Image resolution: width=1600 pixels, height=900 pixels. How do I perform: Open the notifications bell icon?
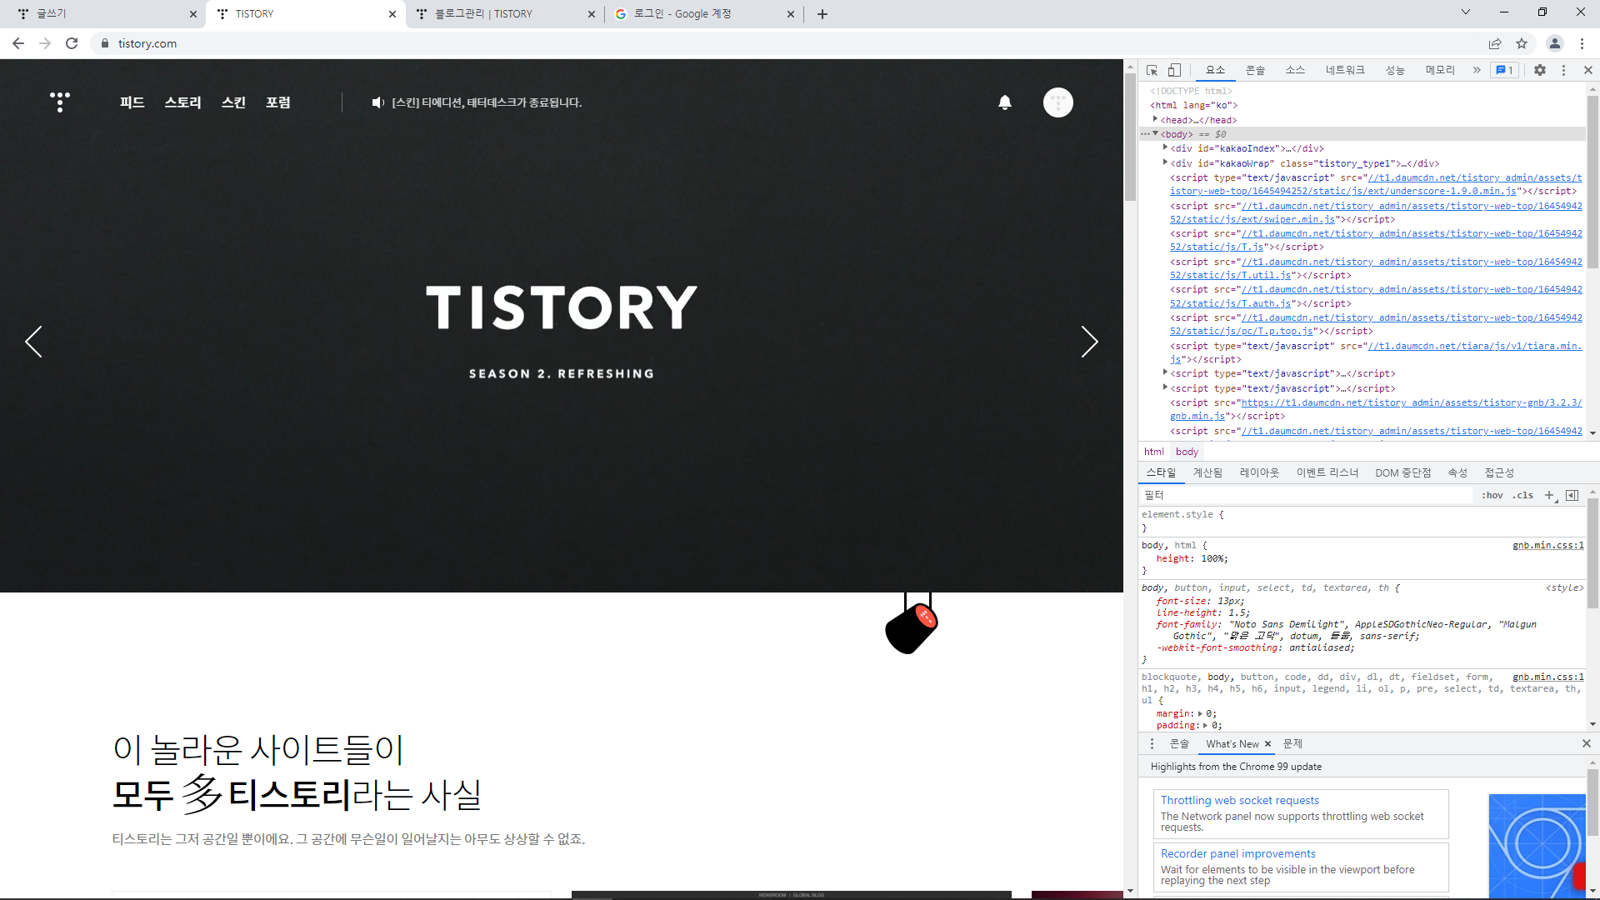1005,102
